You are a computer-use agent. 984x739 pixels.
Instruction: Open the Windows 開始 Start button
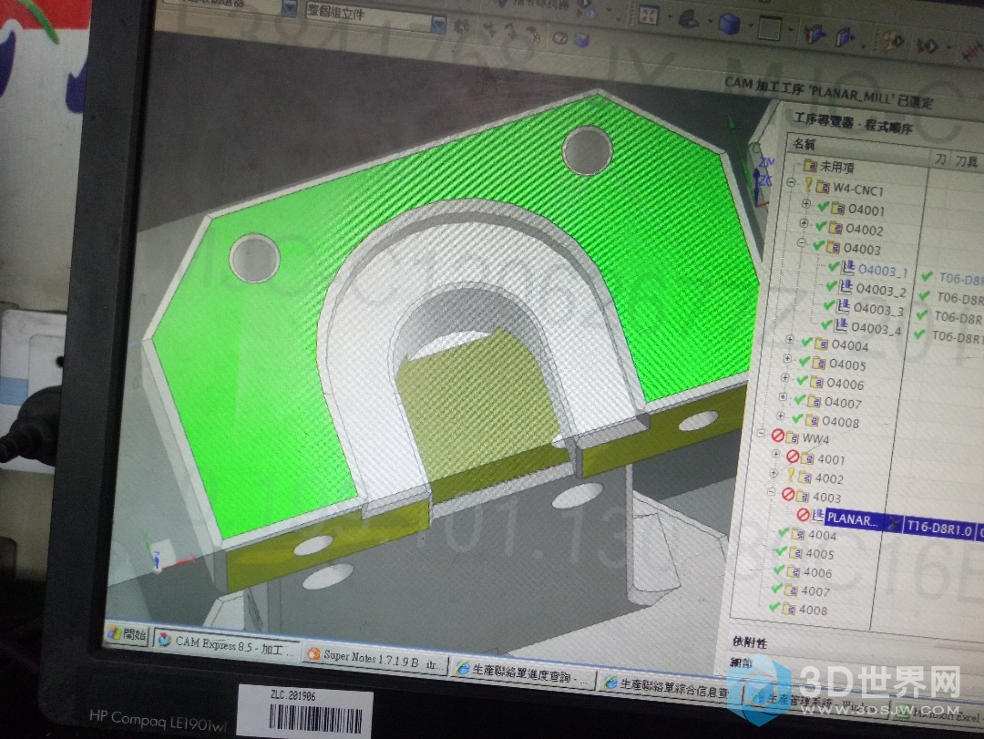click(x=127, y=634)
